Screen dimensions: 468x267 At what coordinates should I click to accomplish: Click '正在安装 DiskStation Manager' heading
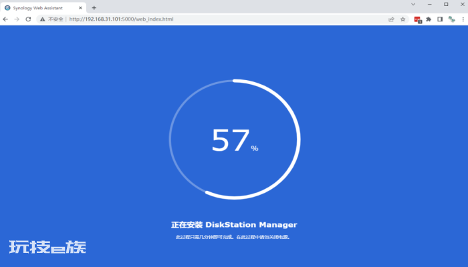pos(234,225)
